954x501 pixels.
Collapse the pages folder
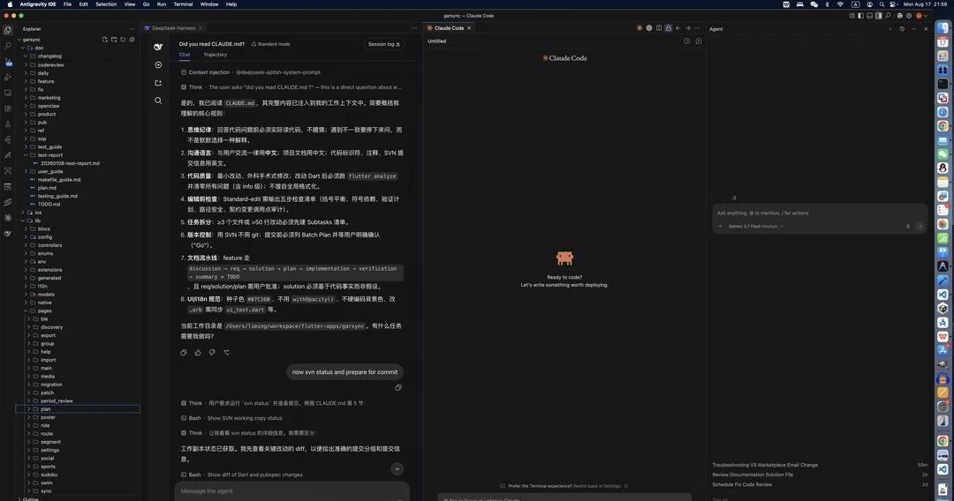(x=44, y=311)
